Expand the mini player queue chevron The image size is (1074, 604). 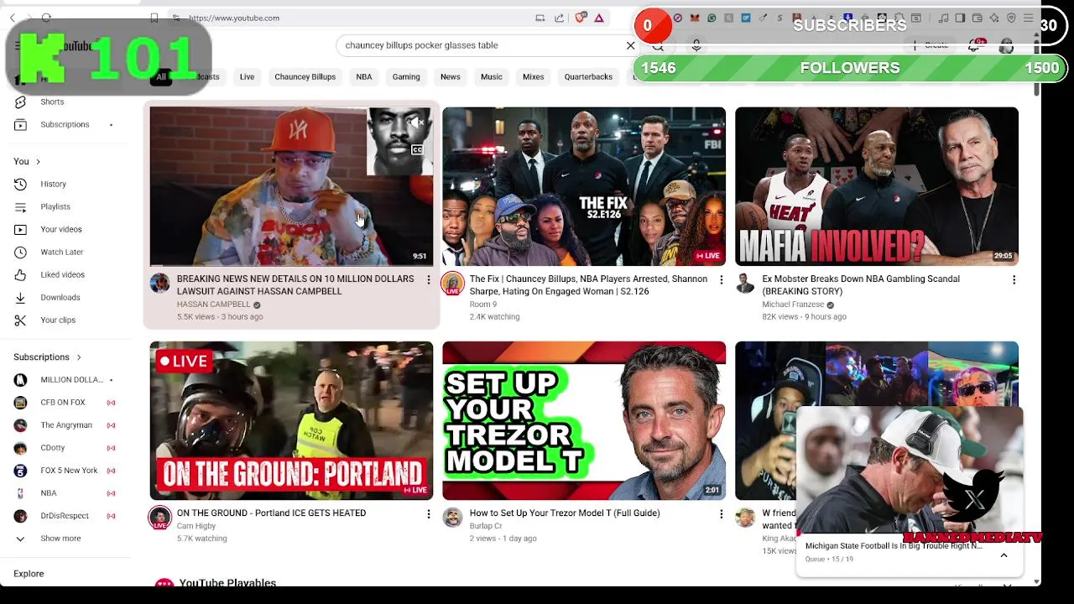1004,555
